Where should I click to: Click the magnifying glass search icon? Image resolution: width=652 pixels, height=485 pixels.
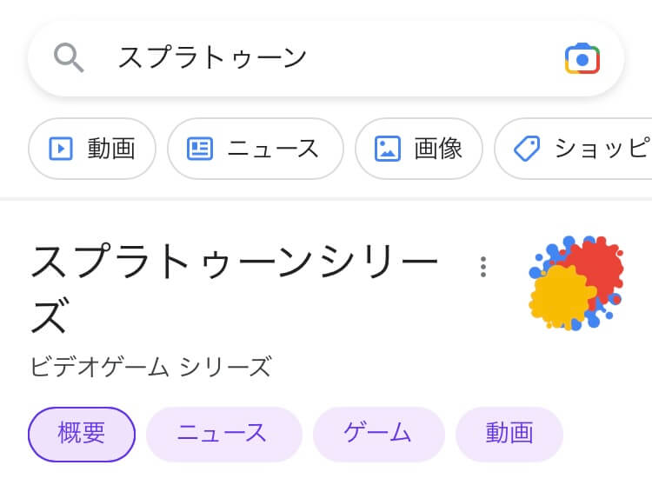(x=69, y=57)
